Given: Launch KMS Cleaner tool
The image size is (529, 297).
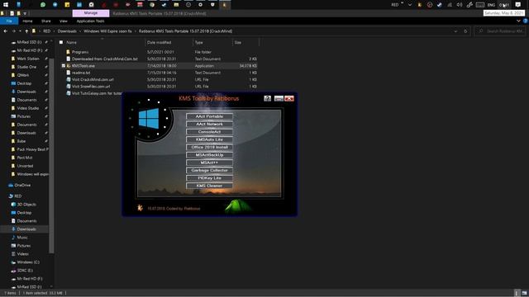Looking at the screenshot, I should tap(209, 186).
